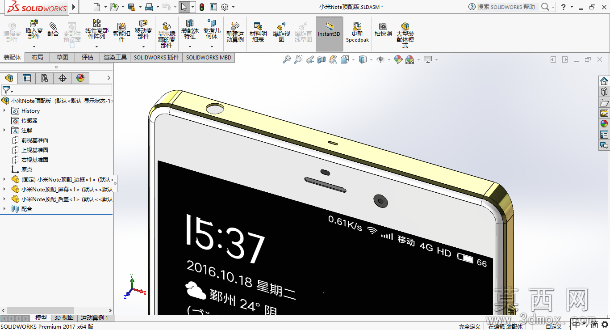Expand the 小米Note顶配_边框 component

click(x=4, y=179)
